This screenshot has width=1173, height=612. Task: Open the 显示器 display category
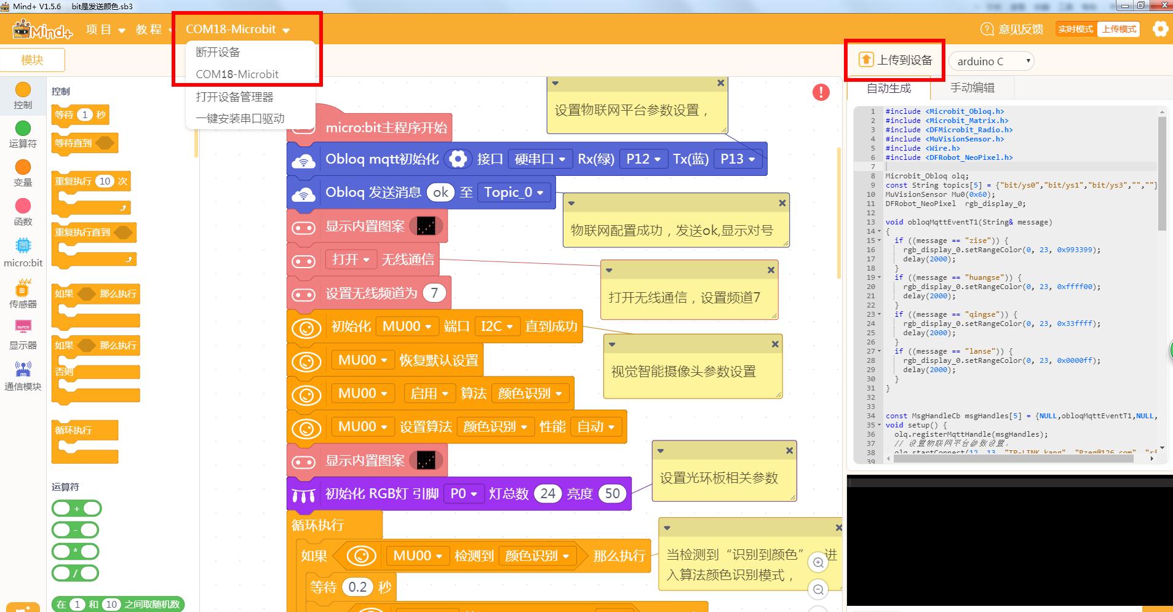coord(23,327)
